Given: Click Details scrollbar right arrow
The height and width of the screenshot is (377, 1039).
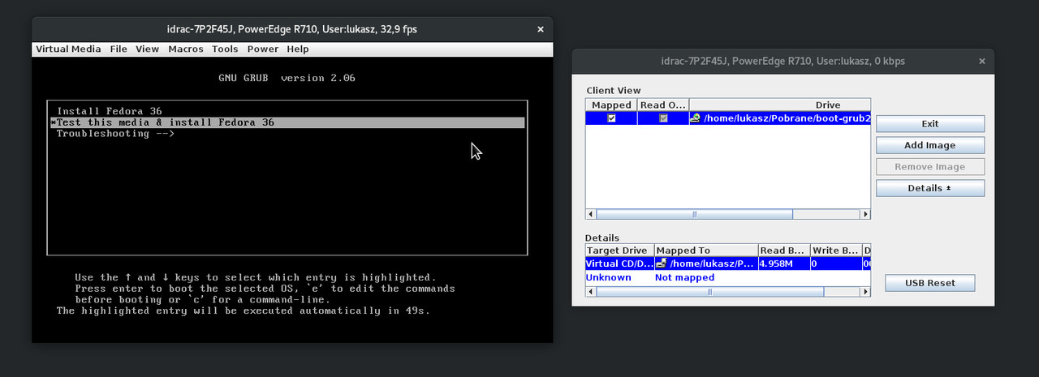Looking at the screenshot, I should [x=866, y=292].
